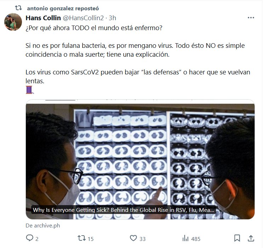
Task: Click the repost indicator icon above the tweet
Action: pos(18,8)
